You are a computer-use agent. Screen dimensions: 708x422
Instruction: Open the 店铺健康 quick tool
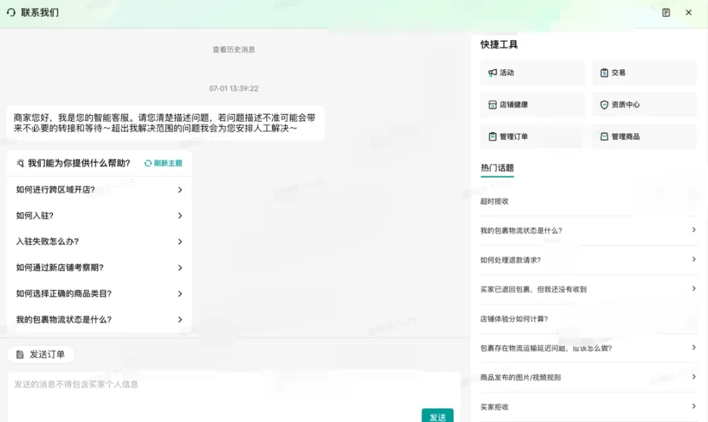tap(532, 105)
